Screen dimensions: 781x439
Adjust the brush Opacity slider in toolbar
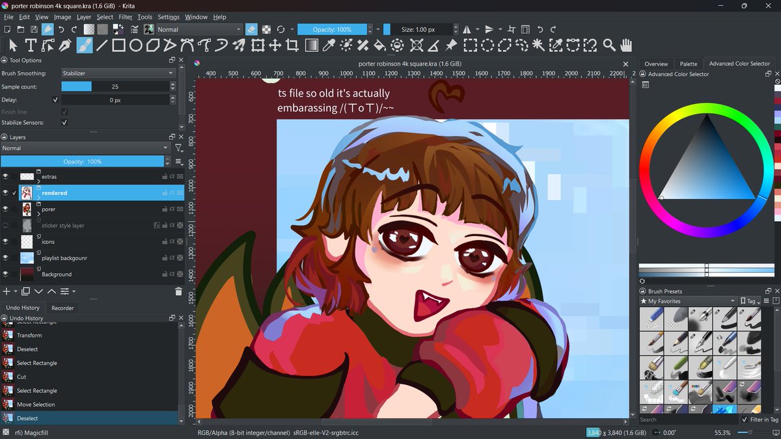[x=332, y=29]
